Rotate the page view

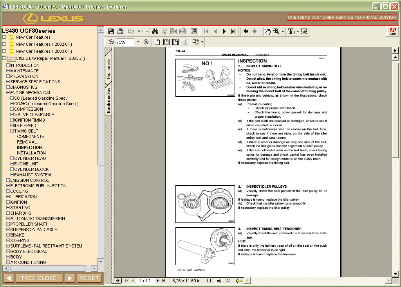click(196, 42)
